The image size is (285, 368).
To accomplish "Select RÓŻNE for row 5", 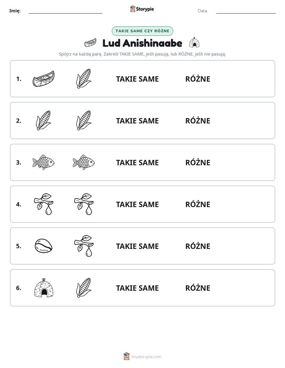I will click(x=198, y=246).
